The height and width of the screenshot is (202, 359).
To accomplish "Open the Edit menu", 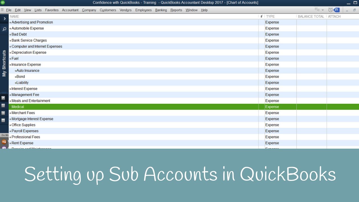I will click(18, 10).
